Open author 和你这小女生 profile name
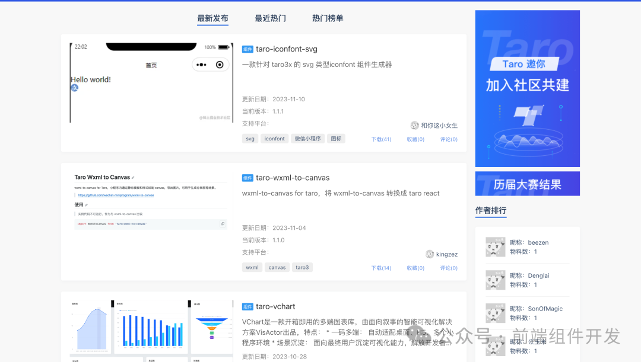The image size is (641, 362). point(439,125)
